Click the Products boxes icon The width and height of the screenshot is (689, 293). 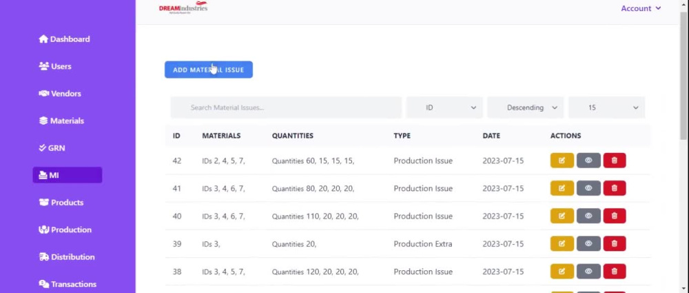click(x=43, y=203)
